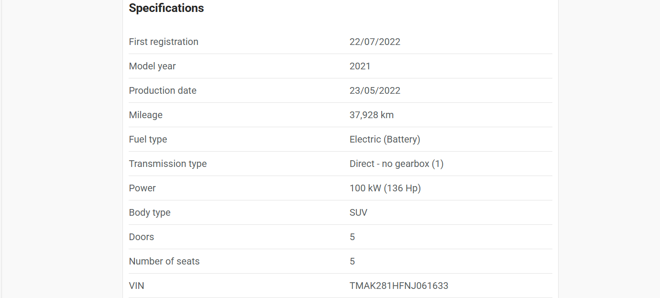660x298 pixels.
Task: Click the Fuel type label
Action: [x=148, y=139]
